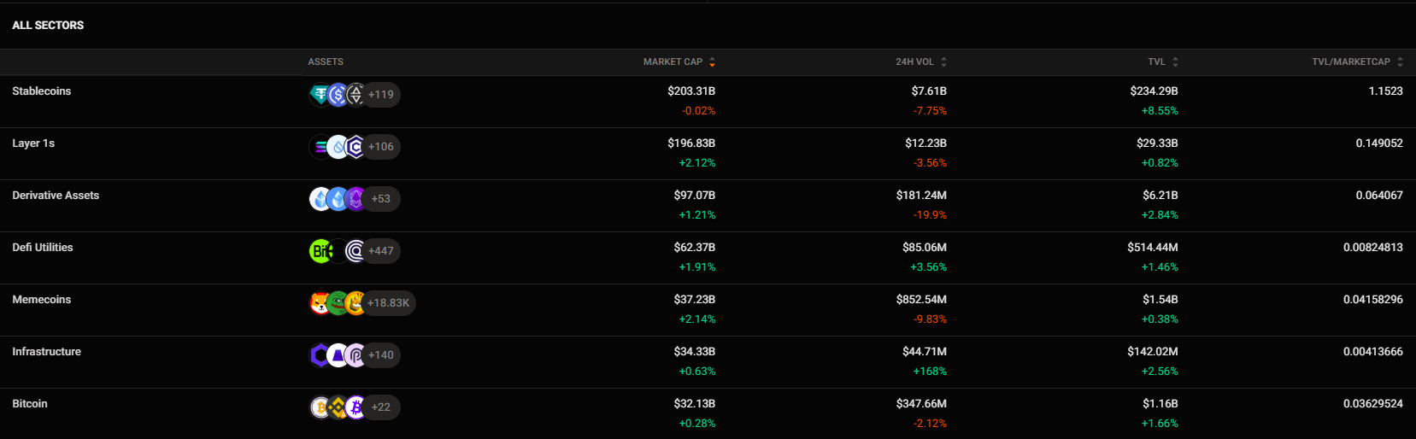Click the $234.29B TVL value
1416x439 pixels.
[1155, 91]
